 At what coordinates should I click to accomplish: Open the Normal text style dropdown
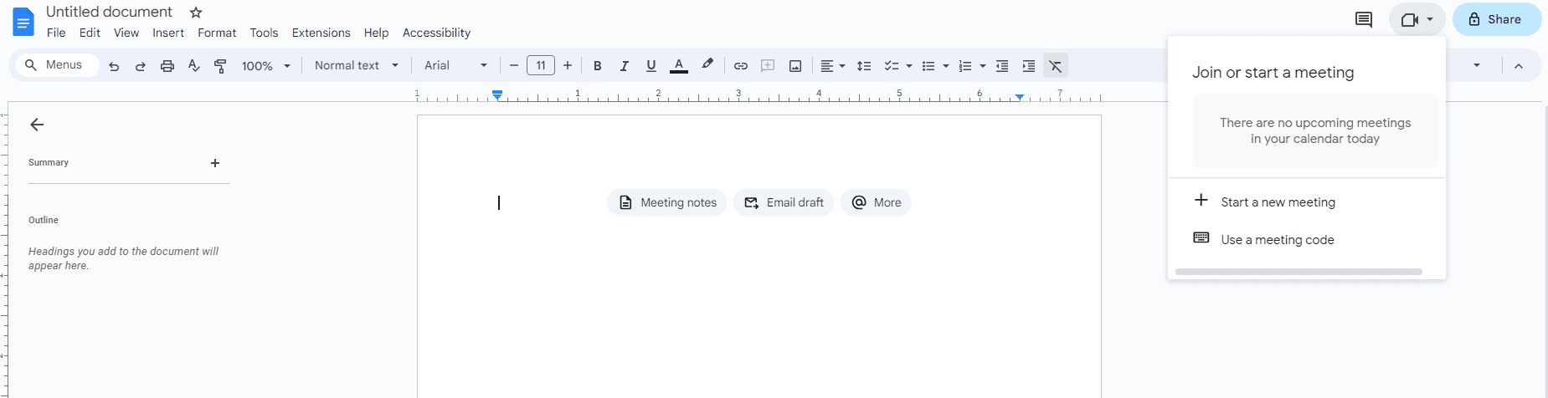(357, 65)
